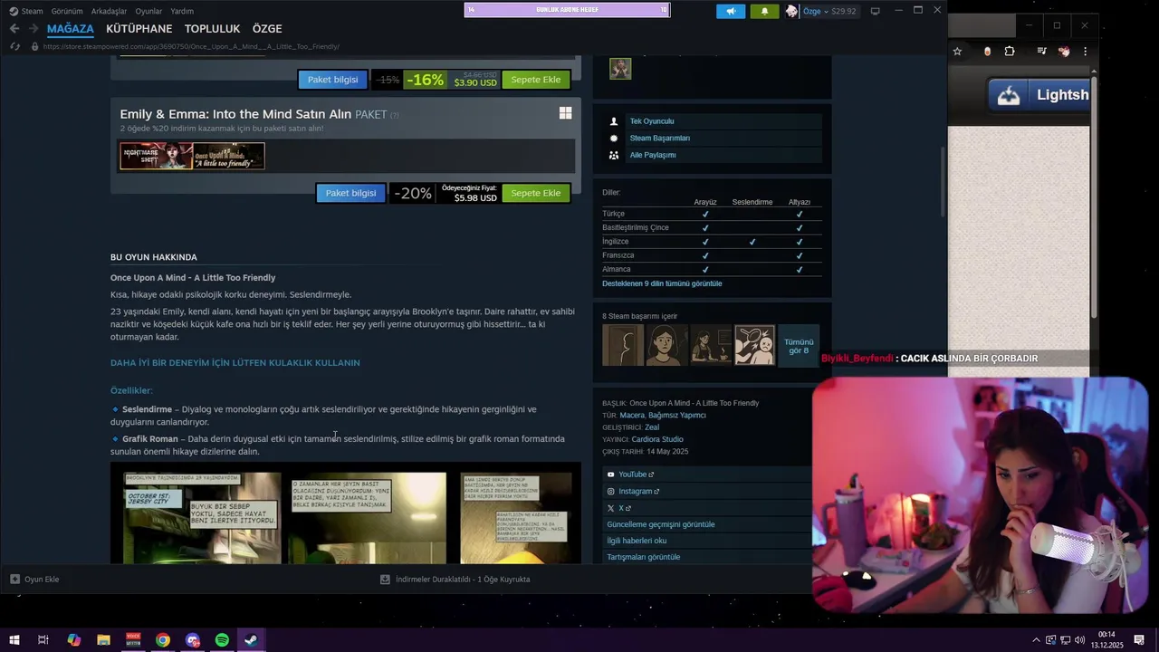The image size is (1159, 652).
Task: Click the plus icon beside Oyun Ekle
Action: point(14,579)
